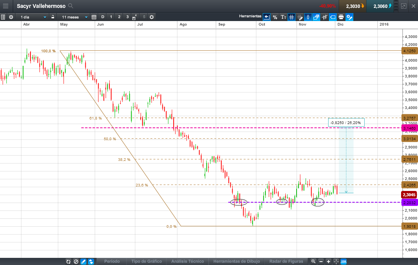Toggle the padlock lock icon
The height and width of the screenshot is (265, 418).
point(53,17)
